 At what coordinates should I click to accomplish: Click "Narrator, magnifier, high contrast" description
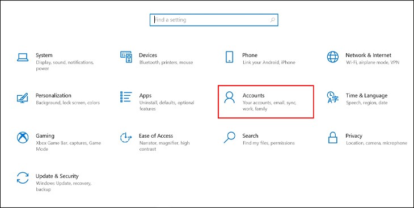164,146
